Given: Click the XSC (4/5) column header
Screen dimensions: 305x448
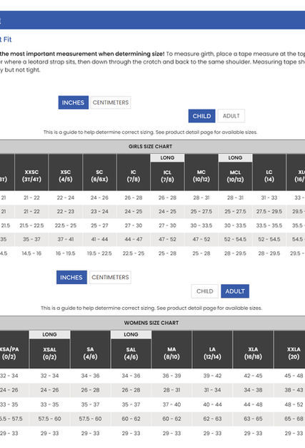Looking at the screenshot, I should click(x=66, y=172).
